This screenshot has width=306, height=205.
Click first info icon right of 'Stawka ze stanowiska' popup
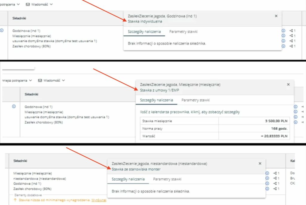(267, 173)
